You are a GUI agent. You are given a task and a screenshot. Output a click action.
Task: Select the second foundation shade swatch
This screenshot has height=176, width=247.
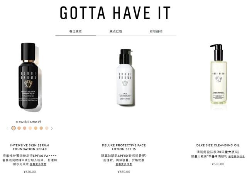pos(19,128)
